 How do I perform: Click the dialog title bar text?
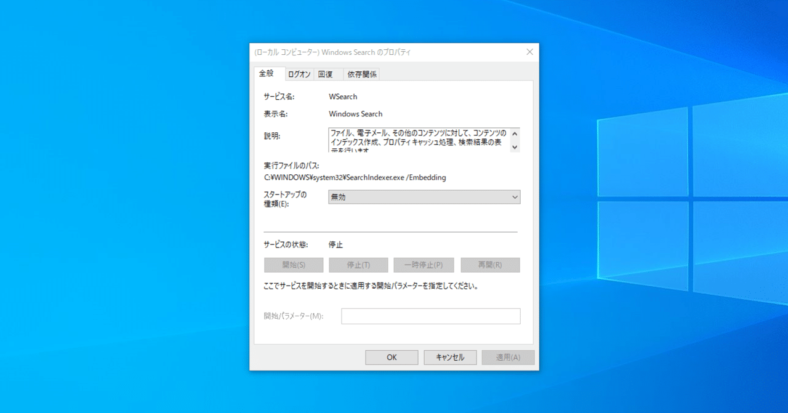[332, 52]
